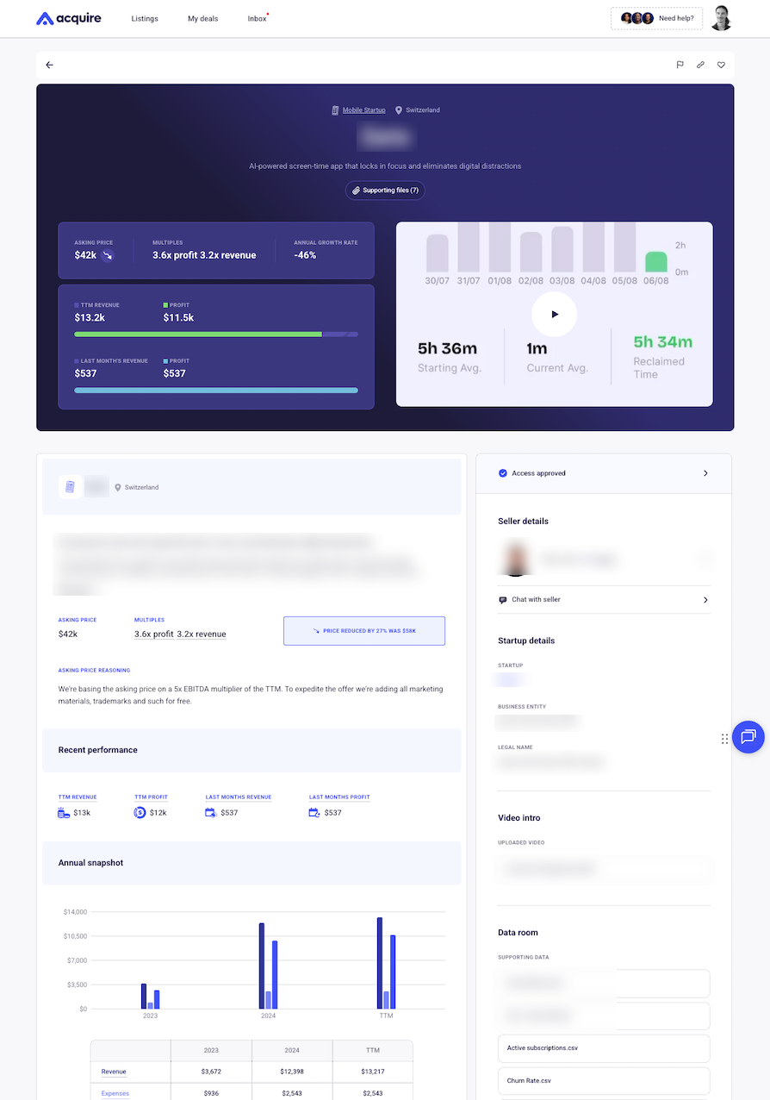This screenshot has height=1100, width=770.
Task: Click the coins icon under TTM Revenue
Action: coord(64,813)
